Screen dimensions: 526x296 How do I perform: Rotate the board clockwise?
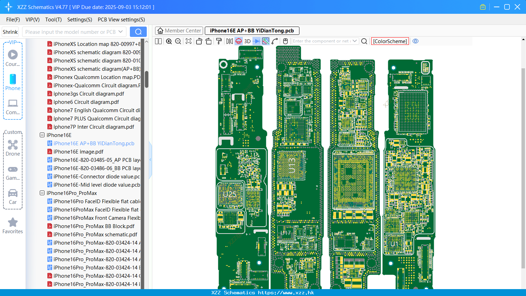[209, 41]
